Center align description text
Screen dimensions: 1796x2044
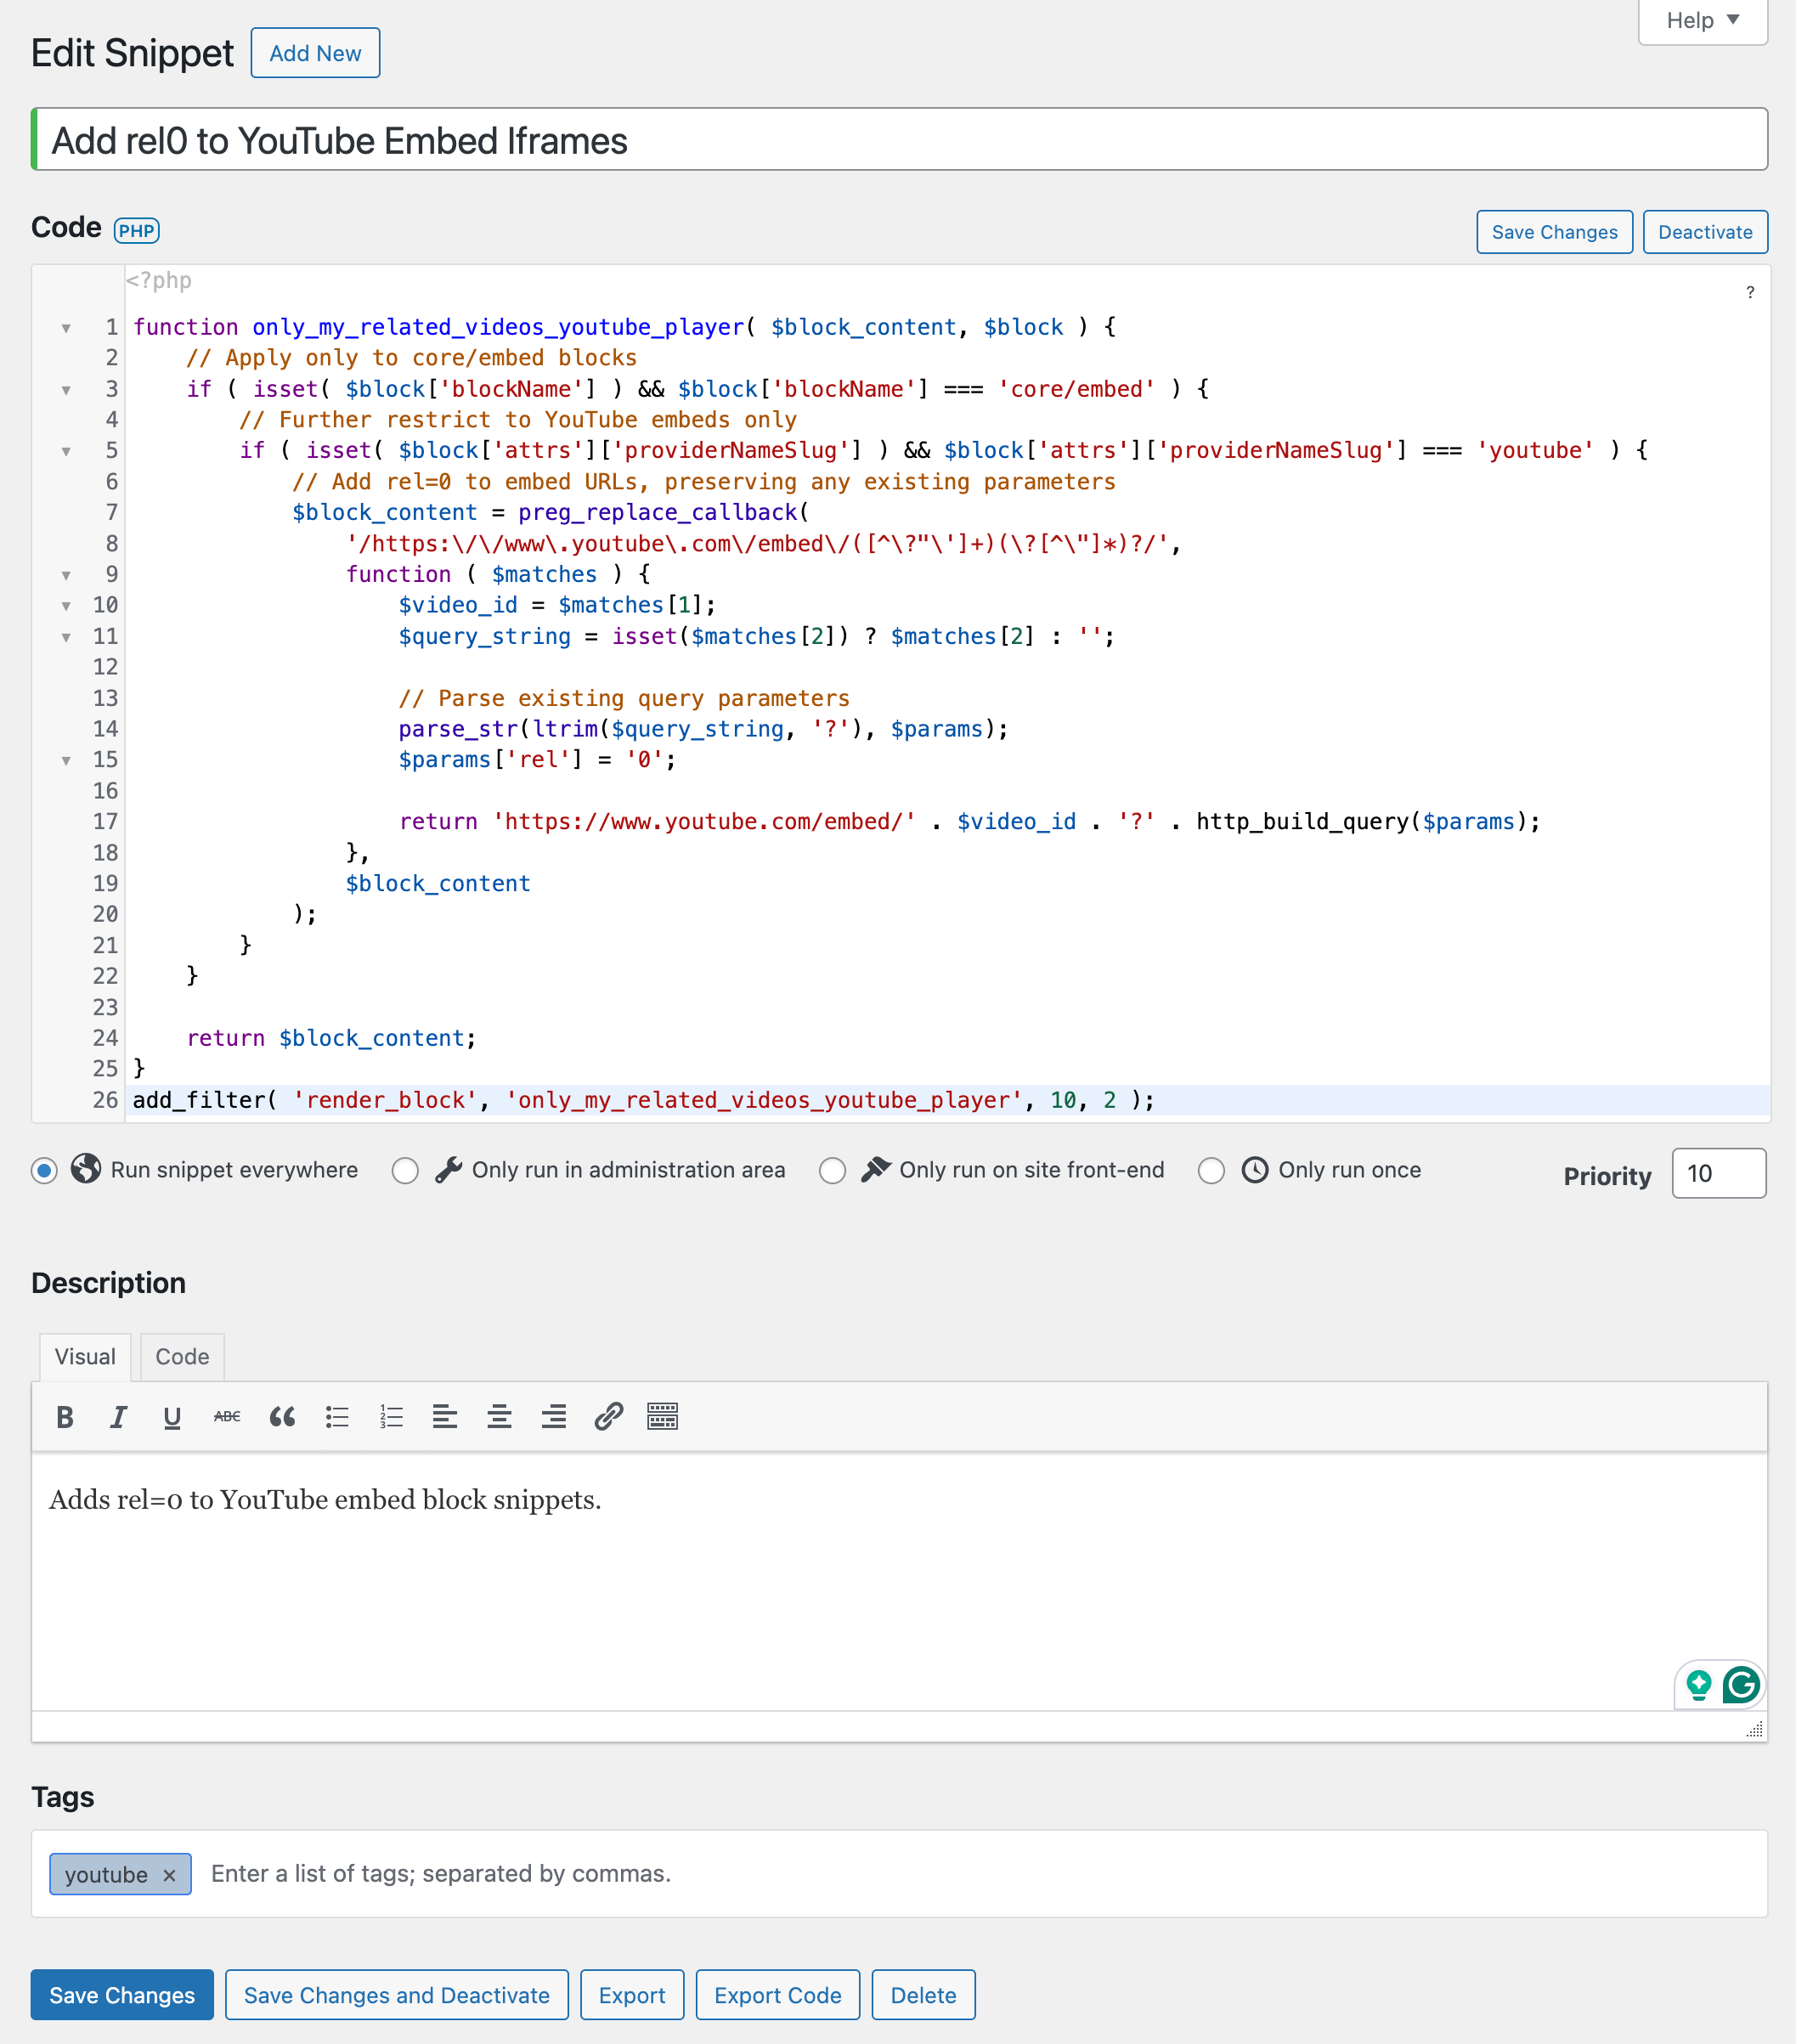coord(499,1417)
